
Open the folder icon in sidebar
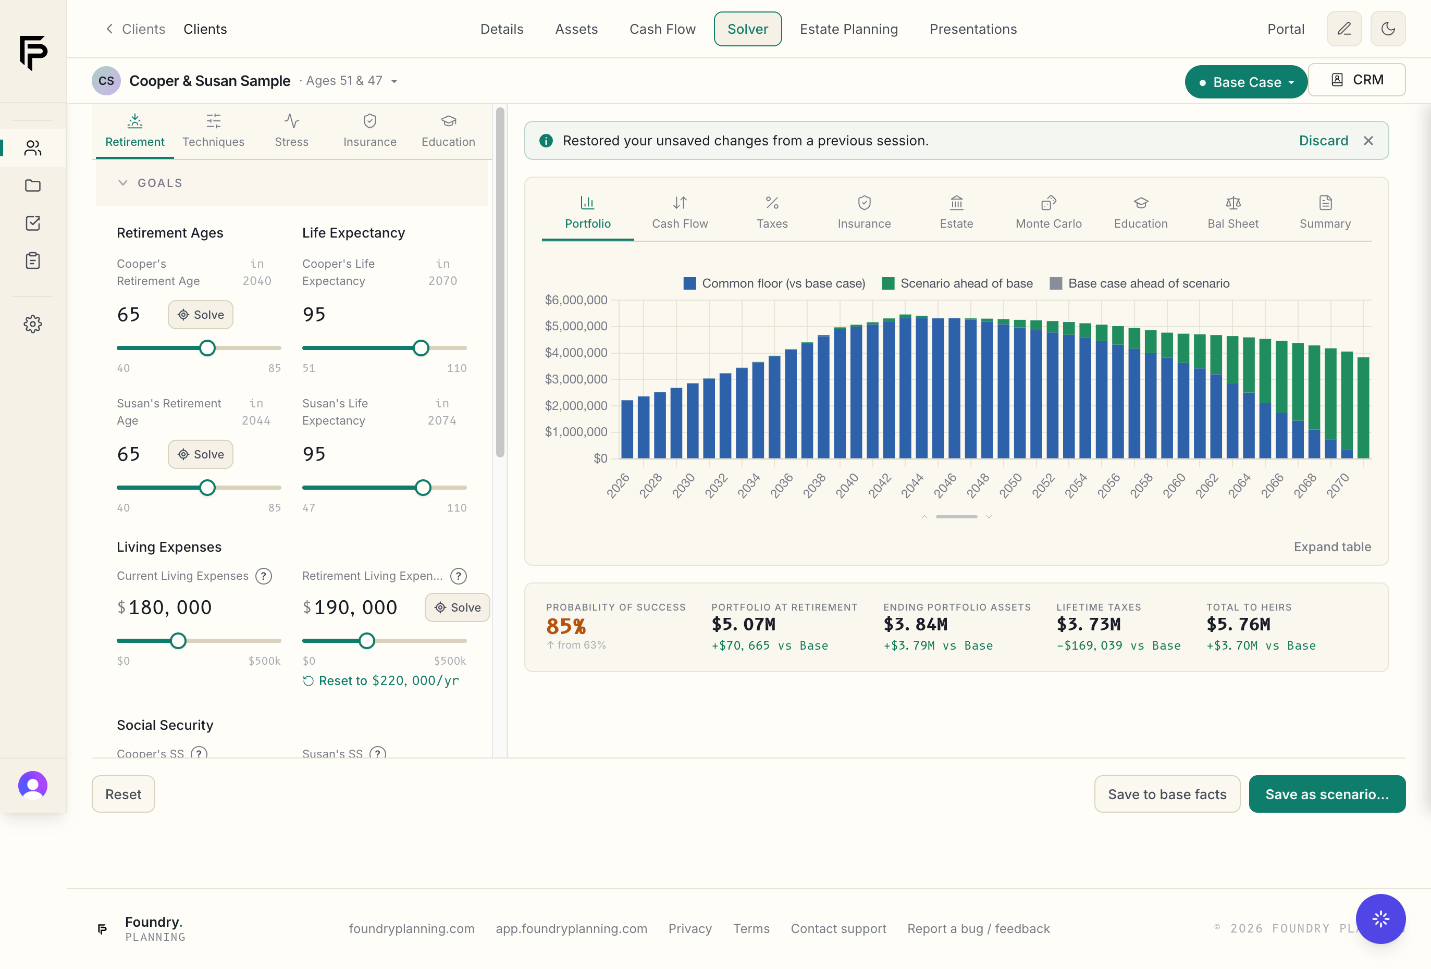33,185
